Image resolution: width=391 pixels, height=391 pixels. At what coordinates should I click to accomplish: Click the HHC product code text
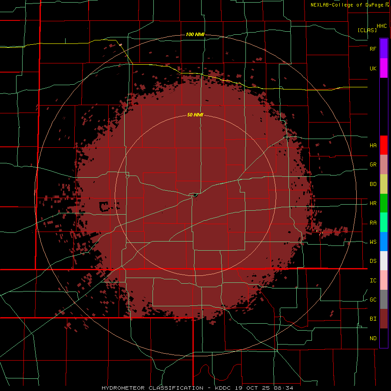[x=381, y=26]
